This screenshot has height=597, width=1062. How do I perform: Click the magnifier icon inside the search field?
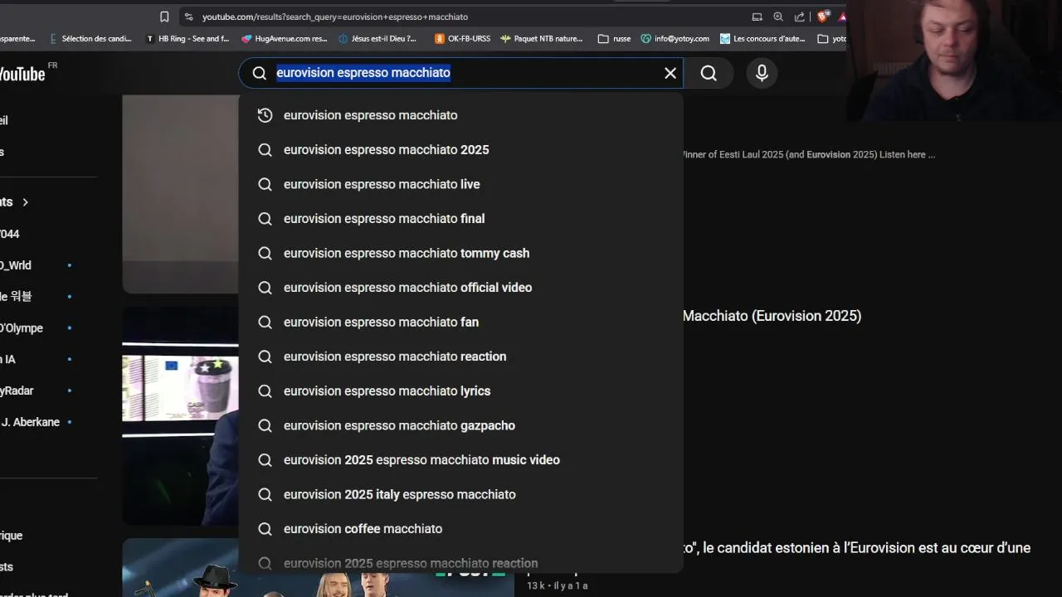point(260,73)
